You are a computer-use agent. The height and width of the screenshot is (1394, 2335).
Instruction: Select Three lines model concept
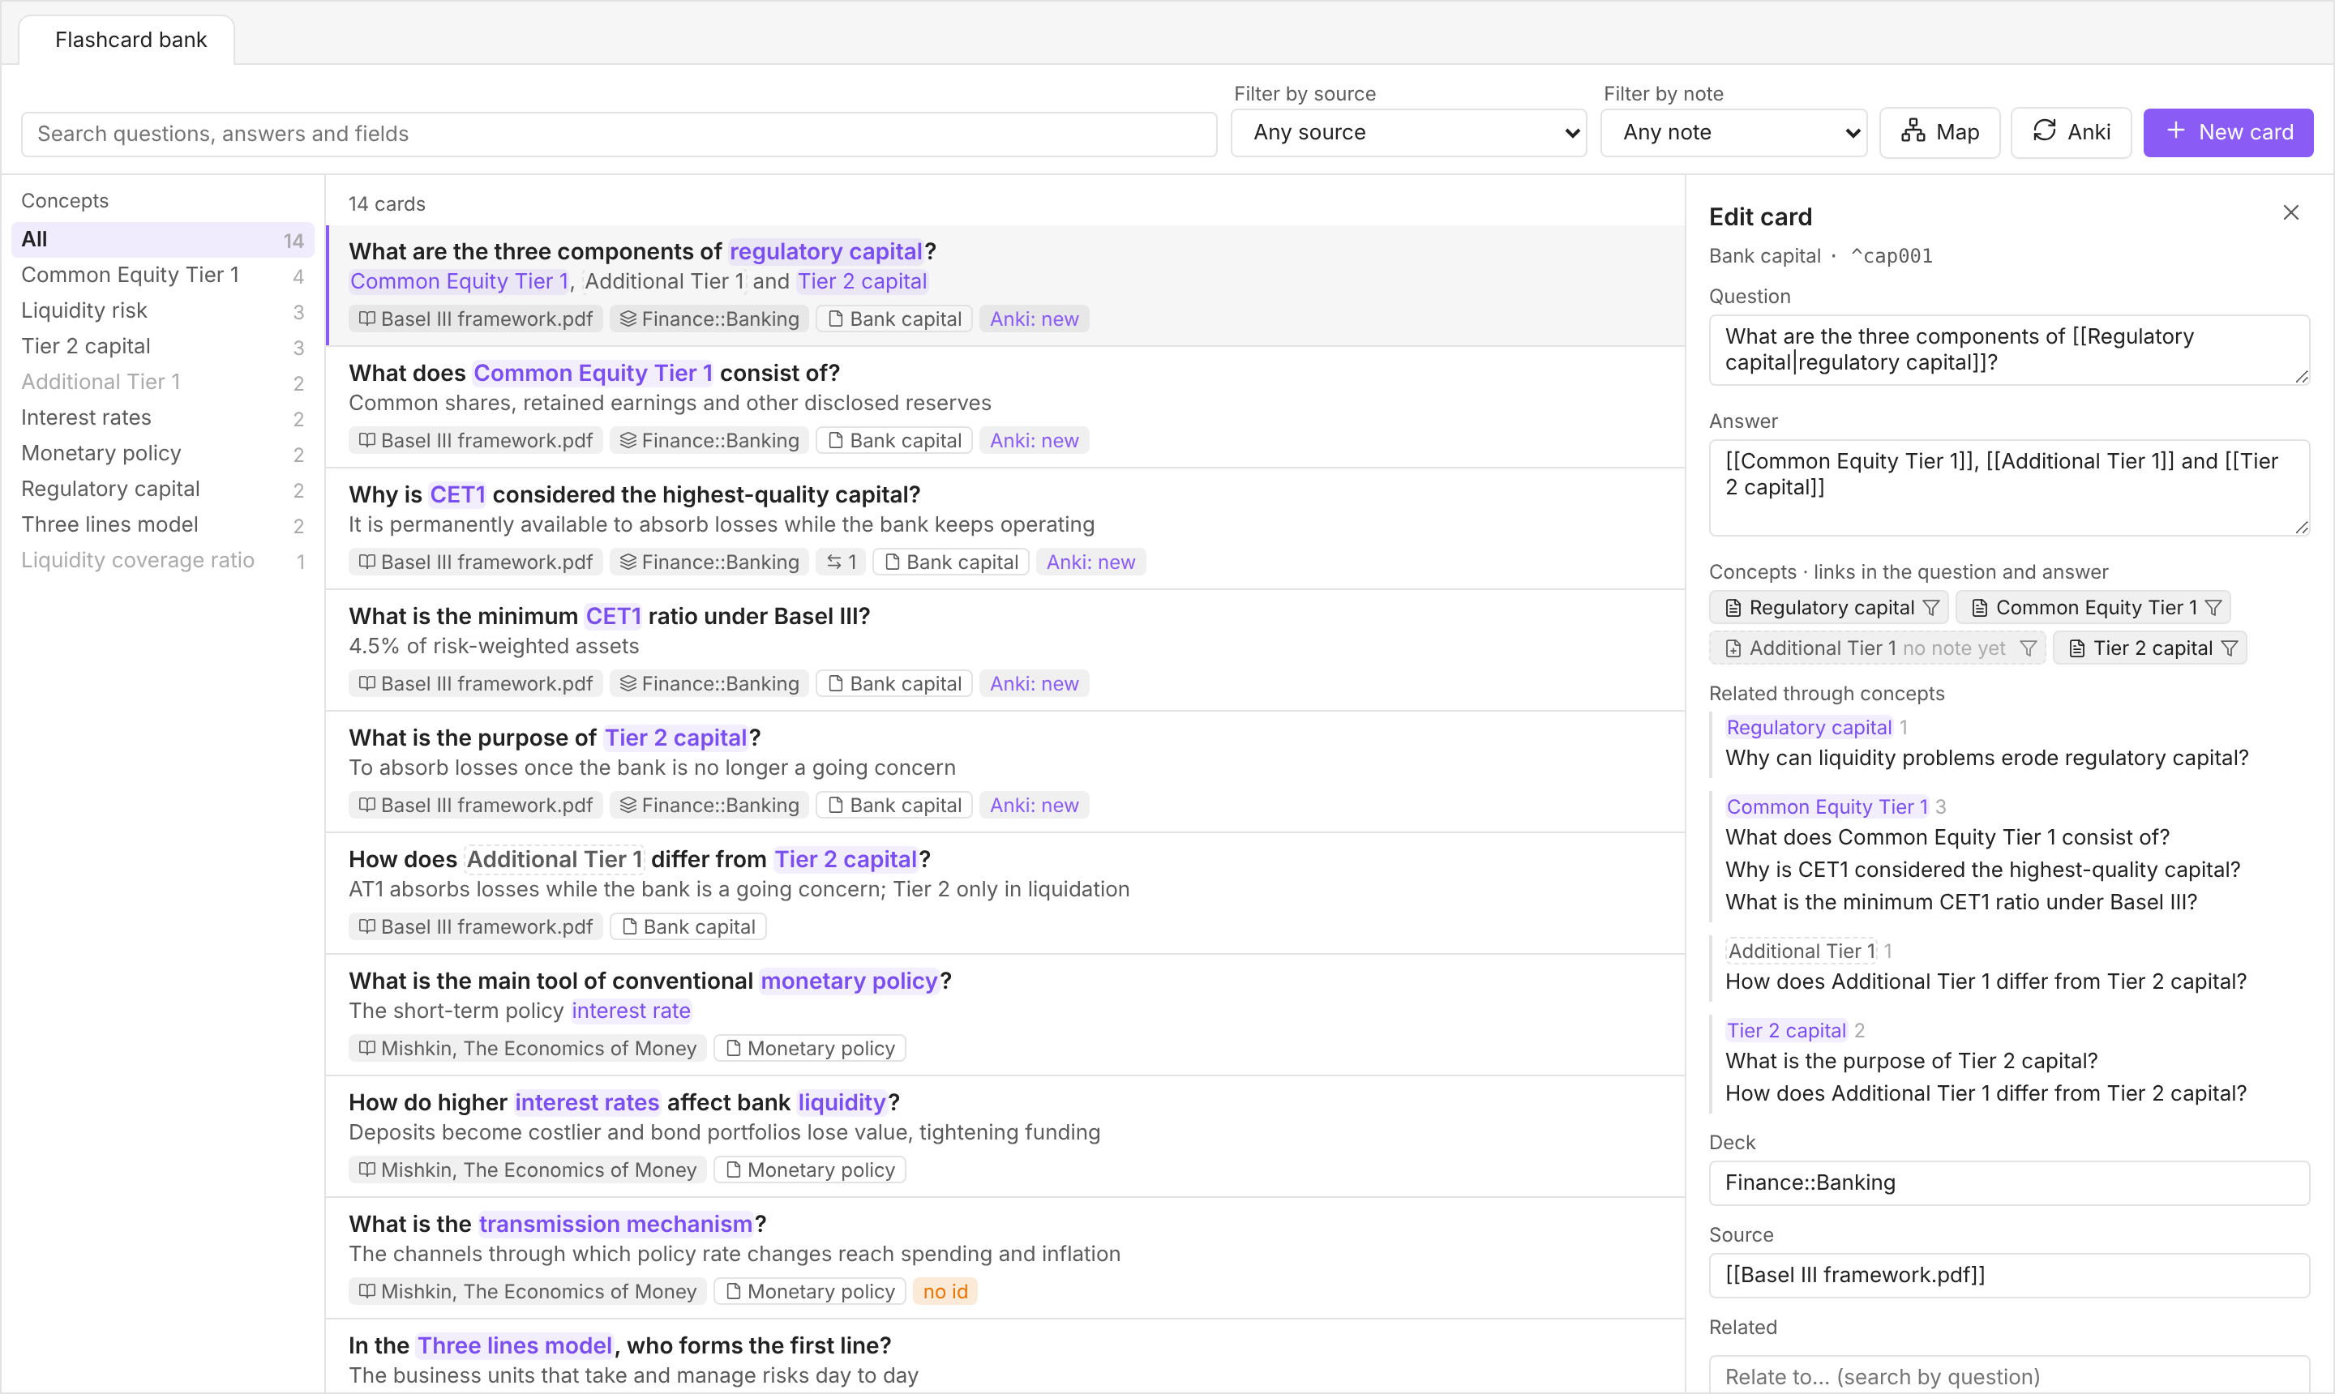point(161,525)
